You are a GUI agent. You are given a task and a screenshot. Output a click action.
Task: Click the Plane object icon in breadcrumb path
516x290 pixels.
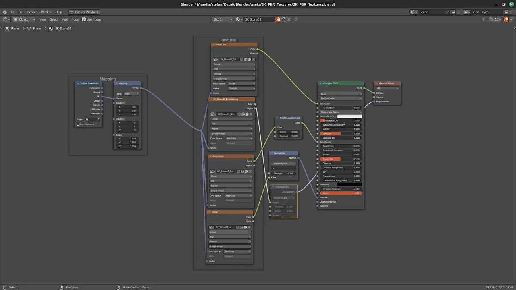click(x=7, y=28)
